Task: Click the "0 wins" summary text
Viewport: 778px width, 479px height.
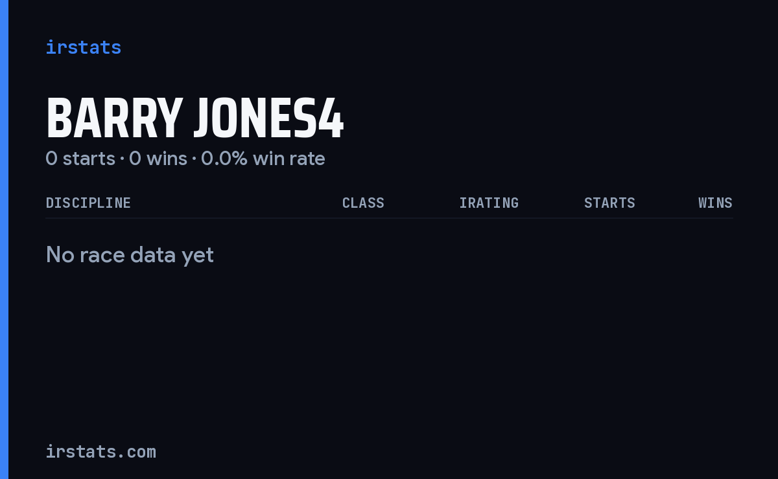Action: pos(158,159)
